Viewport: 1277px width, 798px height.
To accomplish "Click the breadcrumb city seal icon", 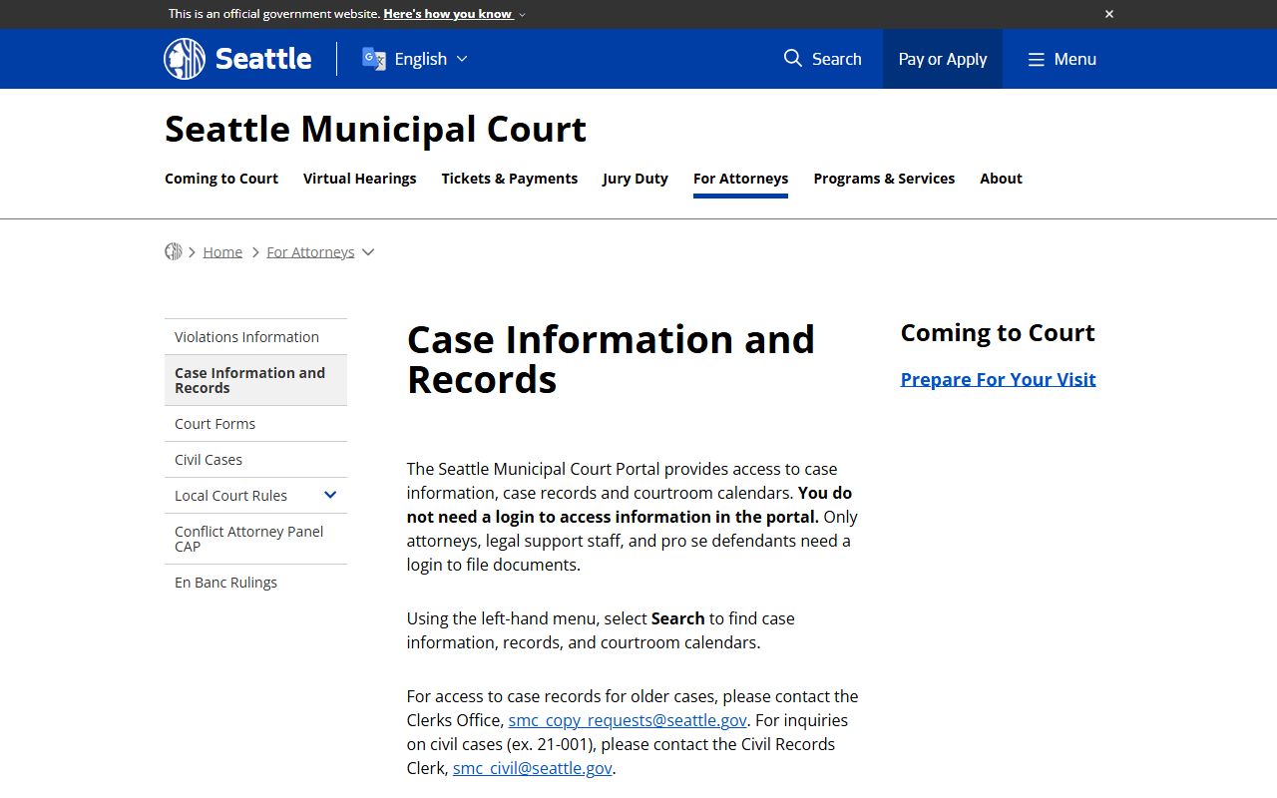I will click(x=174, y=251).
